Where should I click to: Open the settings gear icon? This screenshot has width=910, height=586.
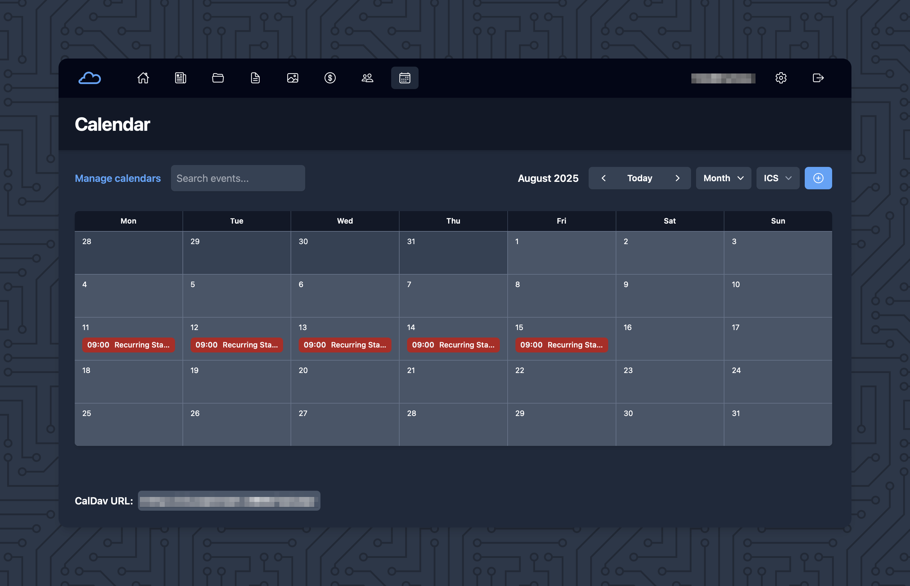tap(780, 78)
